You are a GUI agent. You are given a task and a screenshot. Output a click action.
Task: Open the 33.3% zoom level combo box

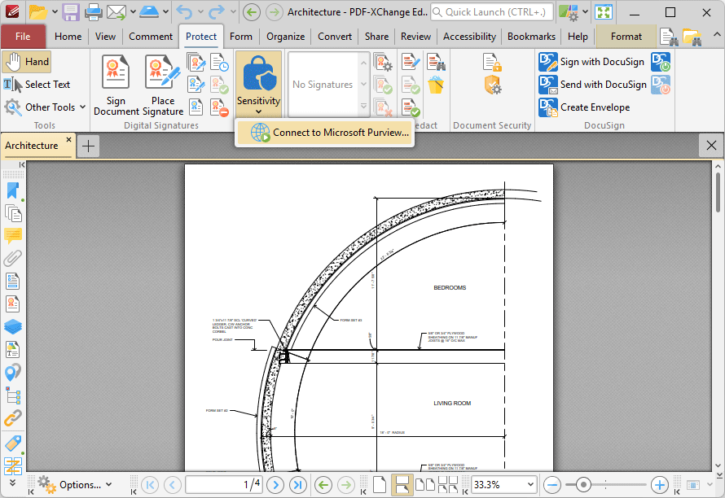(x=503, y=485)
